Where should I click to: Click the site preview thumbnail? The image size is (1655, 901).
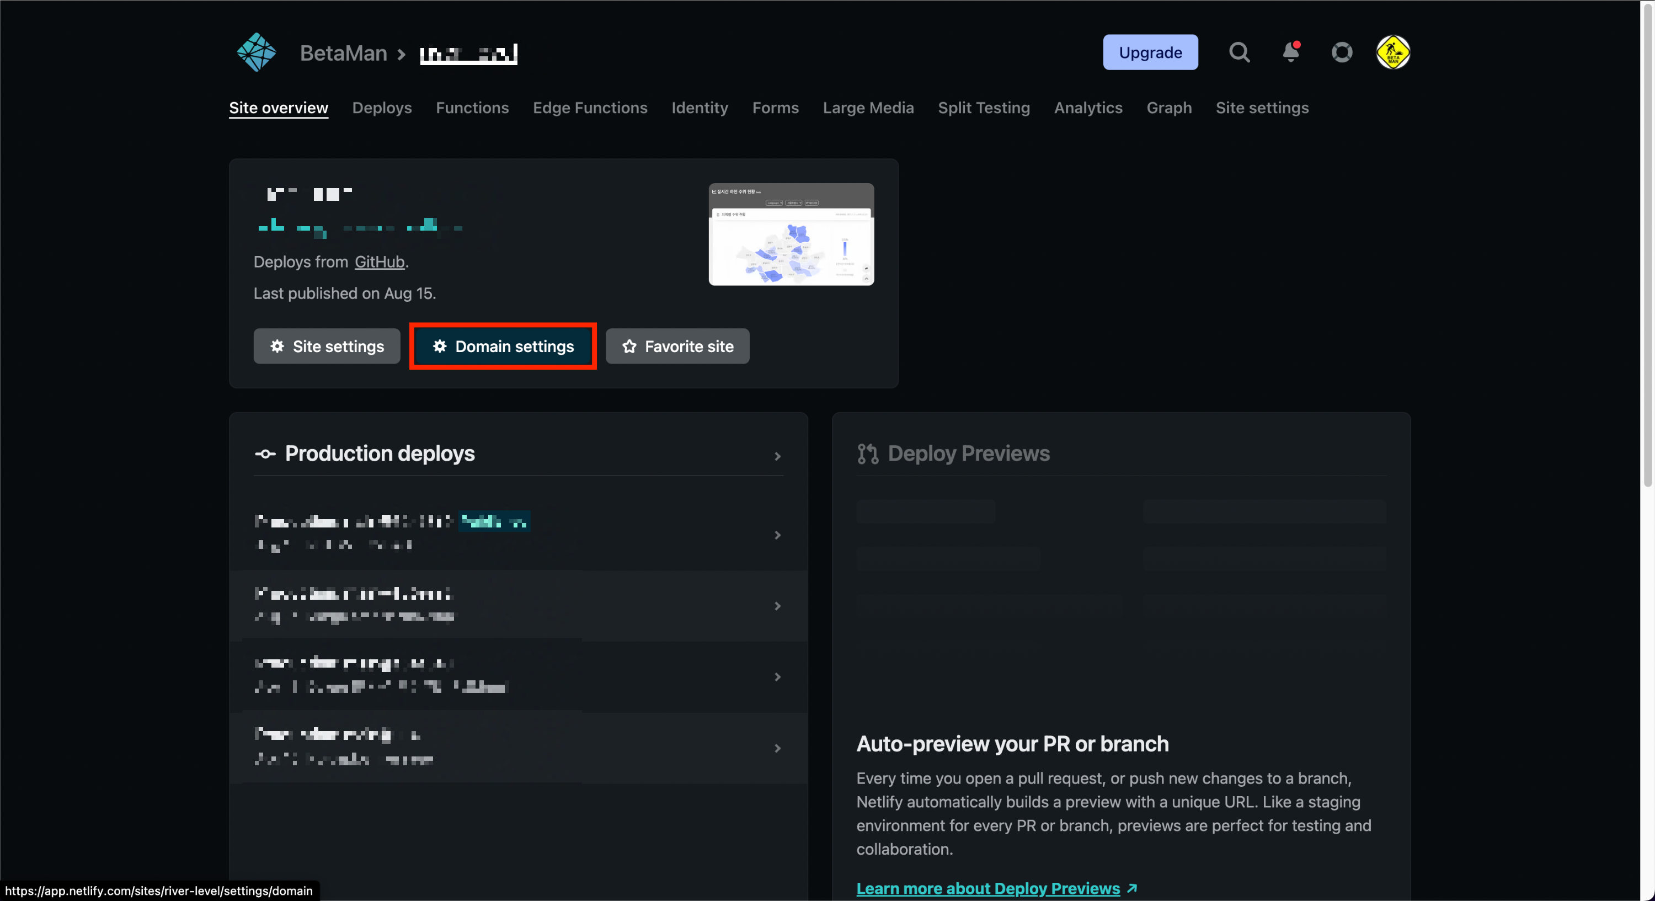[x=791, y=234]
